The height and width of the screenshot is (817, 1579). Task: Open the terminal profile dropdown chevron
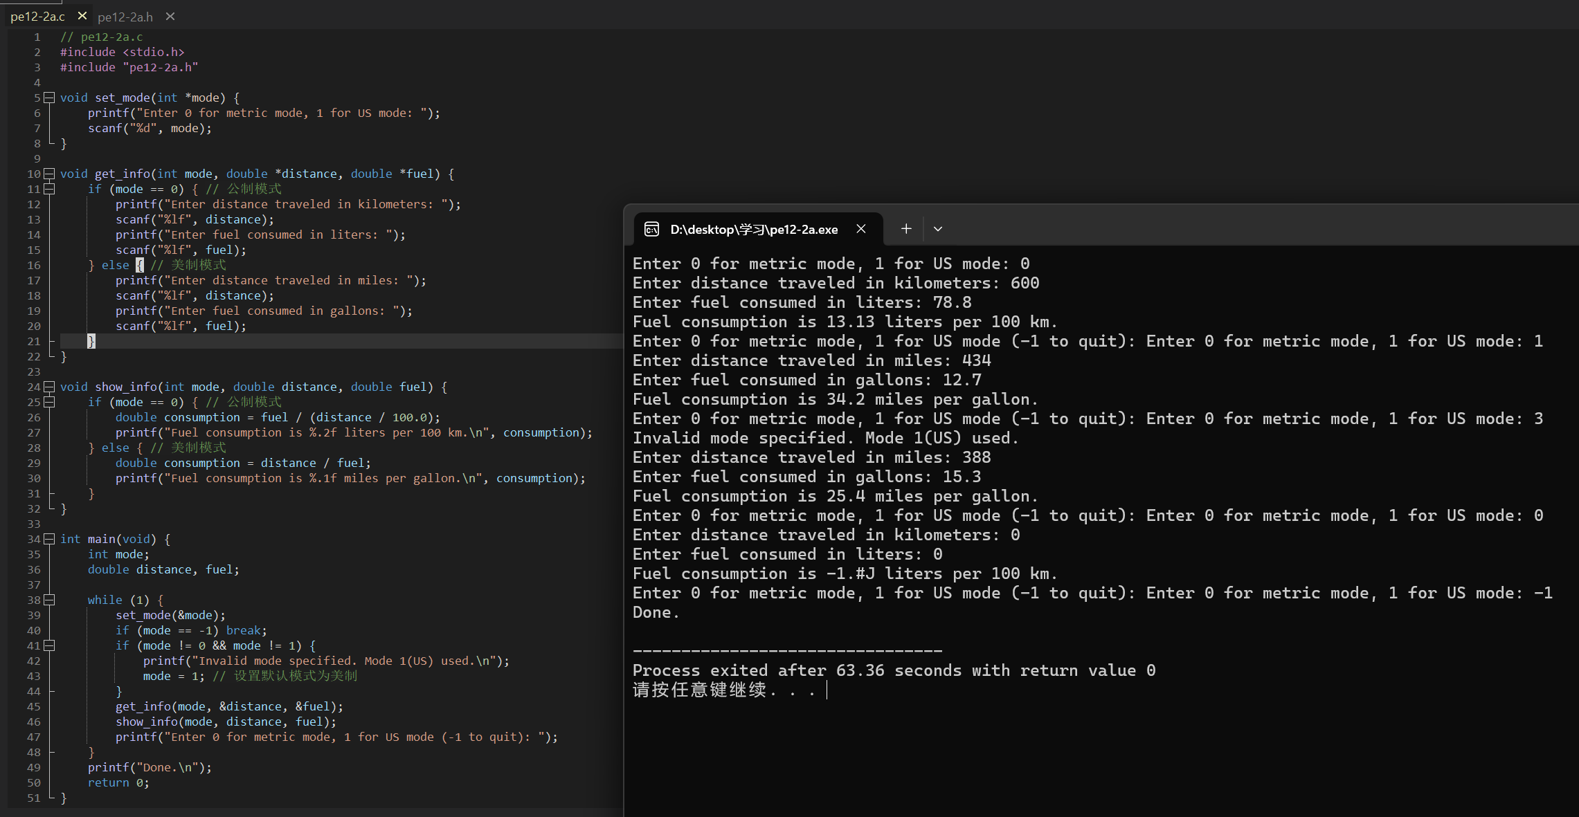pyautogui.click(x=938, y=229)
